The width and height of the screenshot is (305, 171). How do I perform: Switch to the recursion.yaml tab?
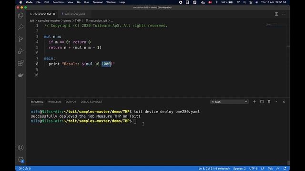click(75, 14)
